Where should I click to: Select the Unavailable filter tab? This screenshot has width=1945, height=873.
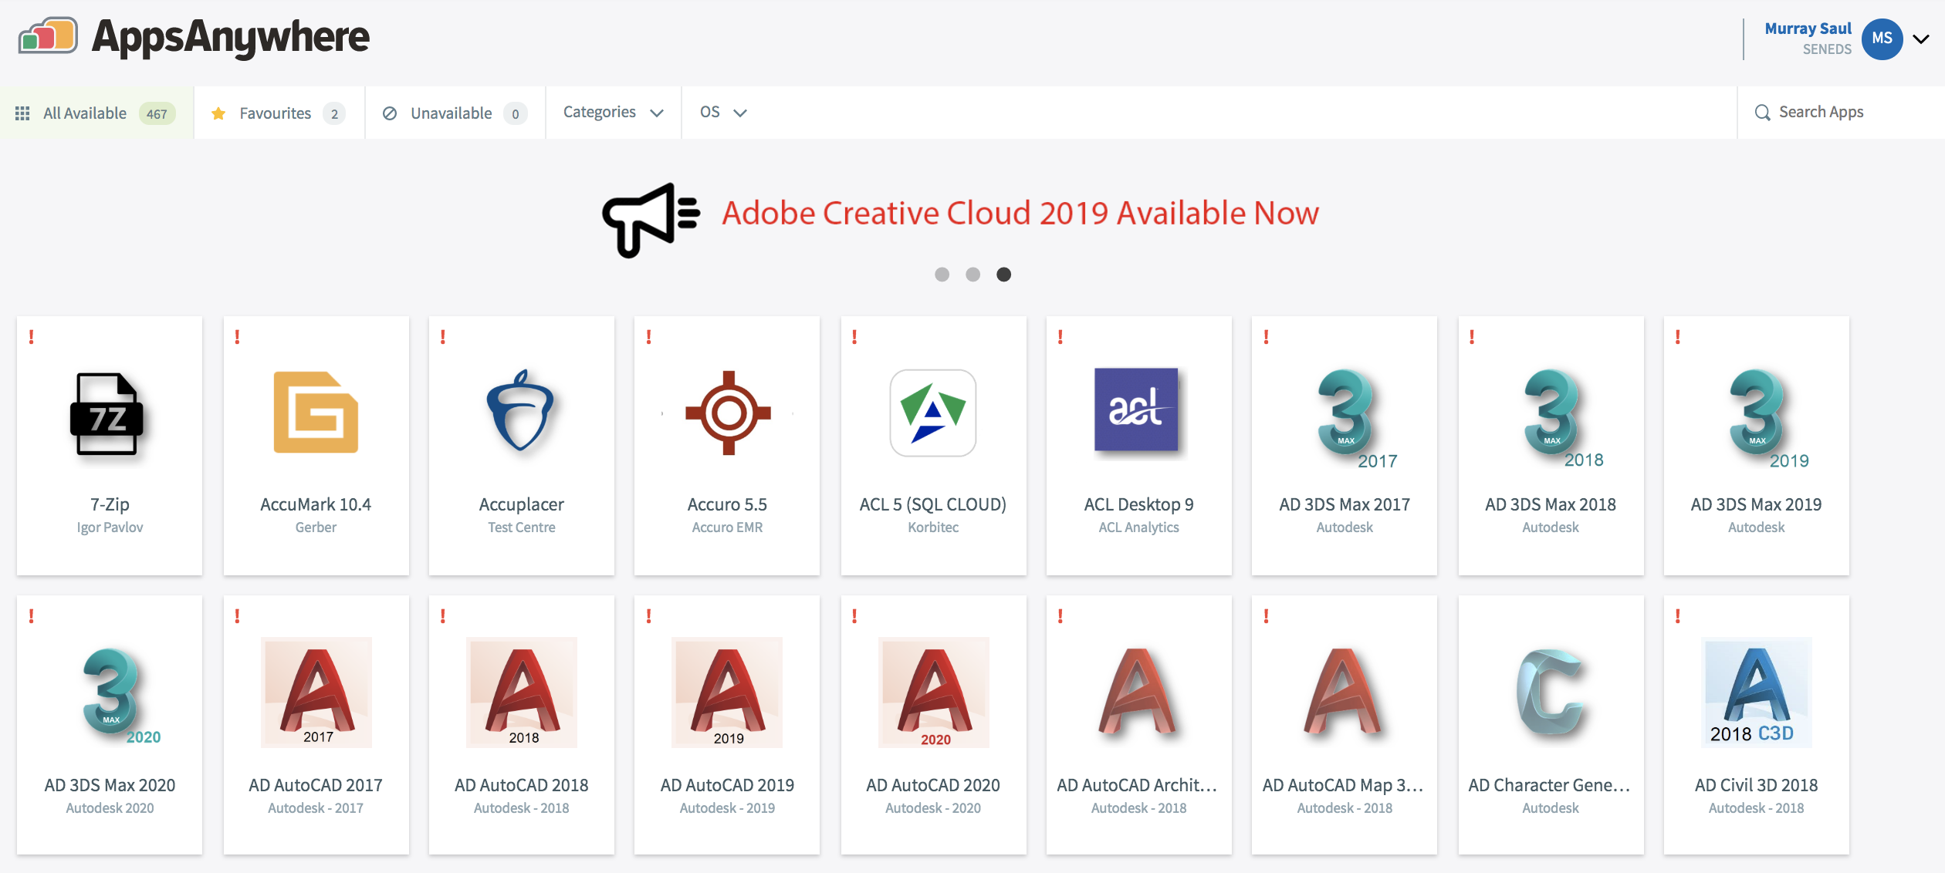450,113
